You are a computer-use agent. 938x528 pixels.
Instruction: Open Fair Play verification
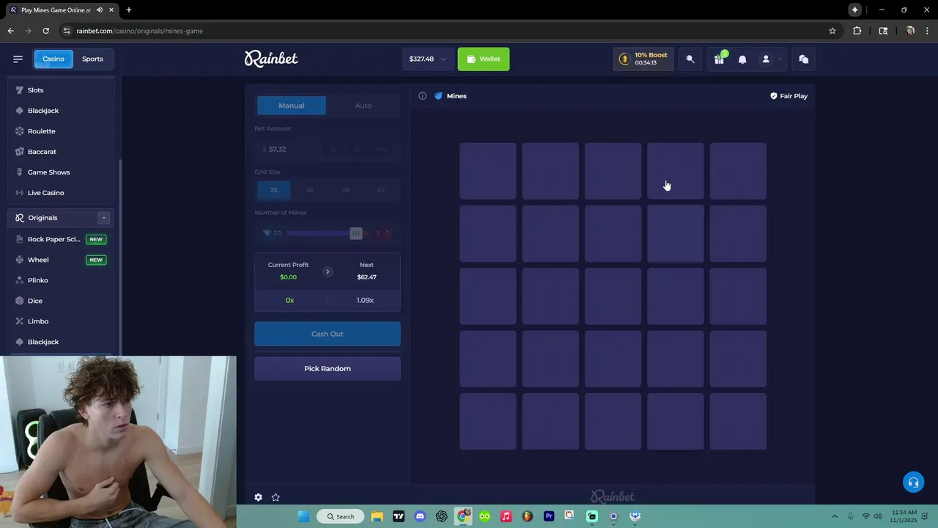pos(789,96)
